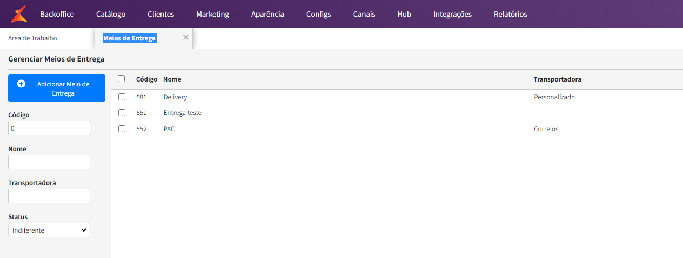Click the Nome column header

click(x=172, y=79)
